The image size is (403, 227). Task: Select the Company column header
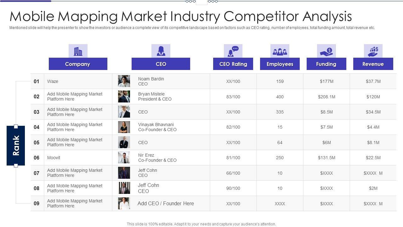pos(78,64)
